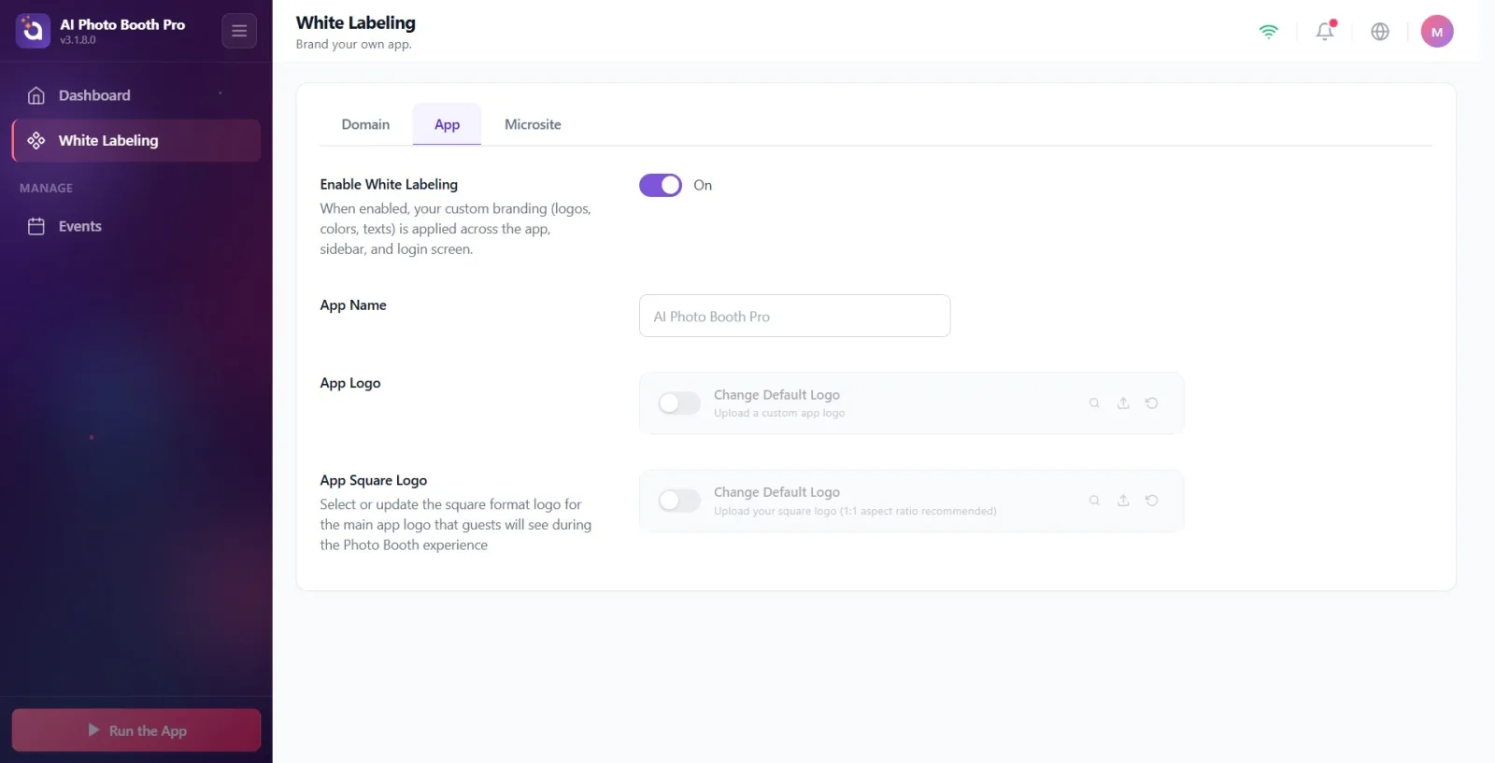The image size is (1495, 763).
Task: Upload a custom App Logo icon
Action: coord(1123,403)
